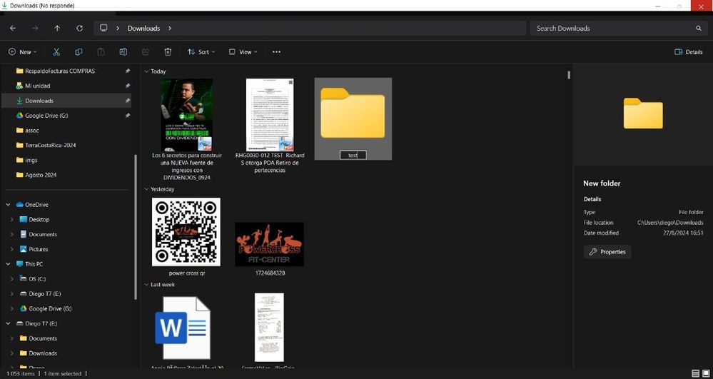Select Documents under OneDrive
713x379 pixels.
pyautogui.click(x=43, y=234)
